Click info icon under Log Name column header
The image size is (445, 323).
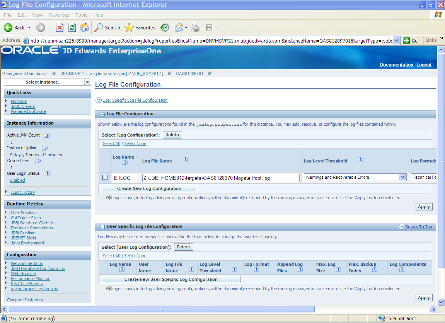pos(125,162)
